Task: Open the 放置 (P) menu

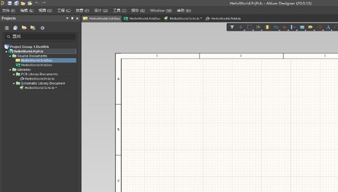Action: tap(82, 11)
